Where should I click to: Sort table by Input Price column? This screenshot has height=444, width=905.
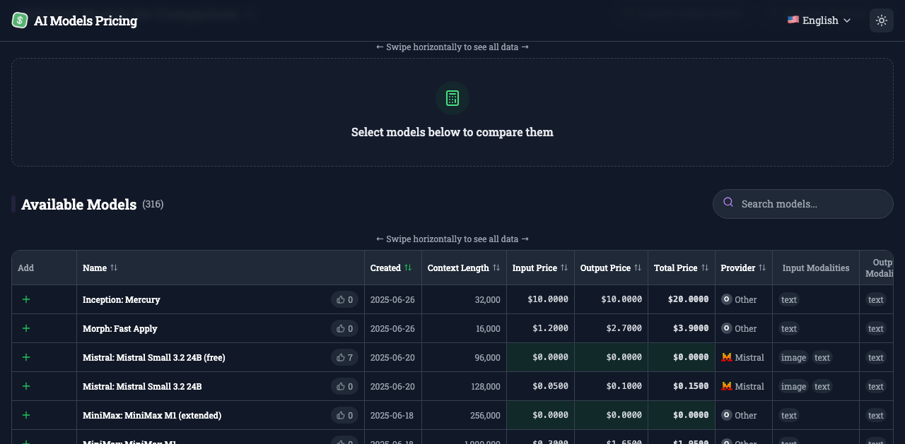[540, 268]
